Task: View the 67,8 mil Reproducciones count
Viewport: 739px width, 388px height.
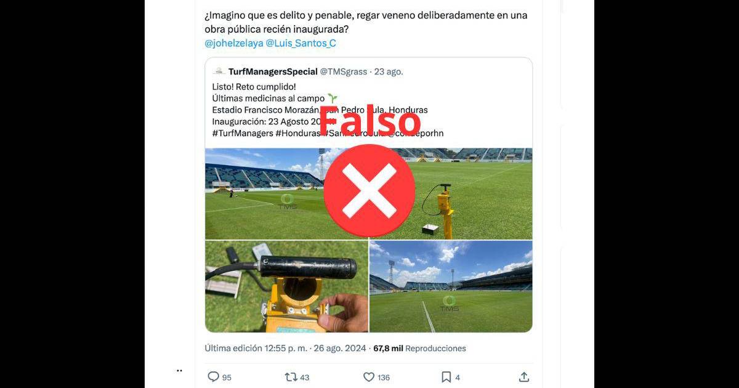Action: tap(419, 348)
